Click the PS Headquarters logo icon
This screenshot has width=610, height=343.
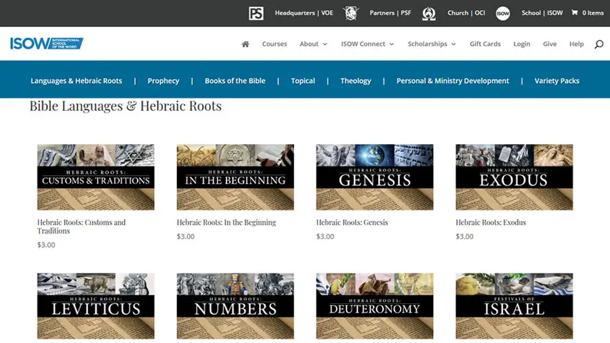(x=256, y=13)
